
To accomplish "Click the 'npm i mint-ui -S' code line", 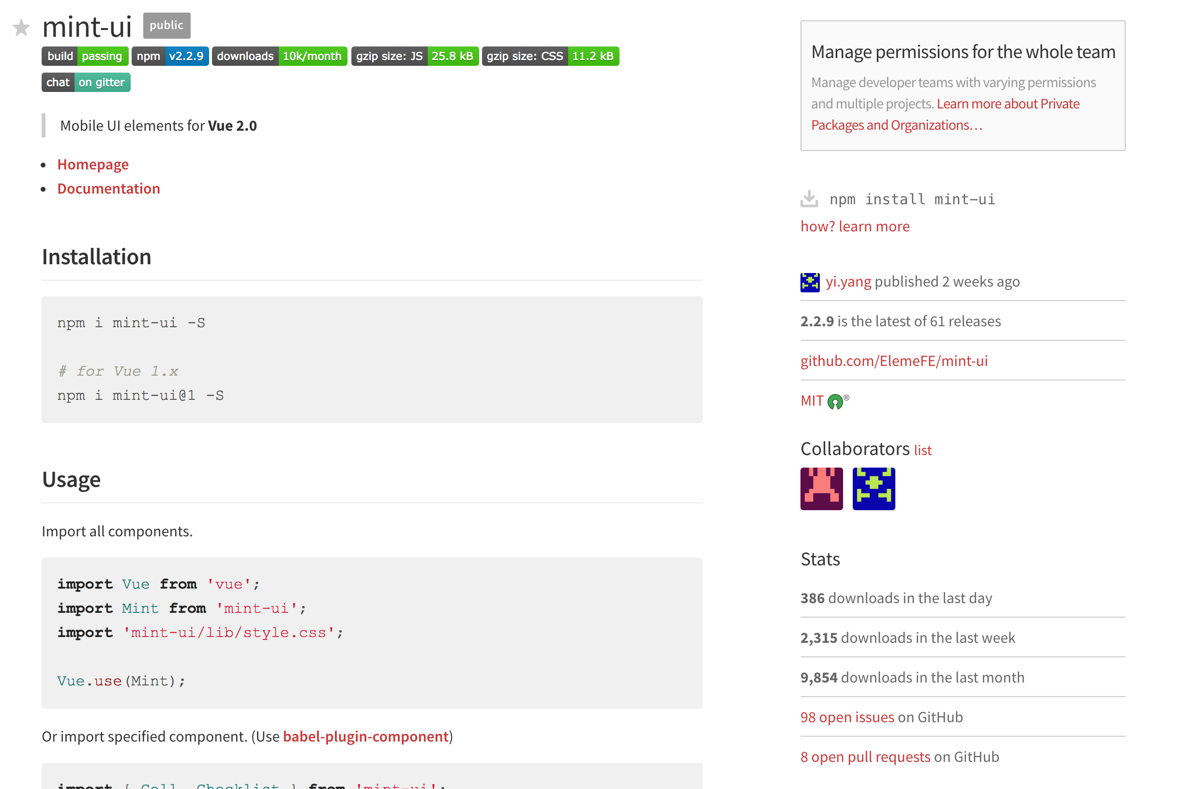I will 131,322.
